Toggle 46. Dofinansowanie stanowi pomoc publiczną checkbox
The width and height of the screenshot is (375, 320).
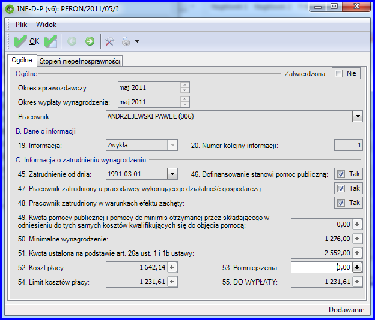click(341, 174)
